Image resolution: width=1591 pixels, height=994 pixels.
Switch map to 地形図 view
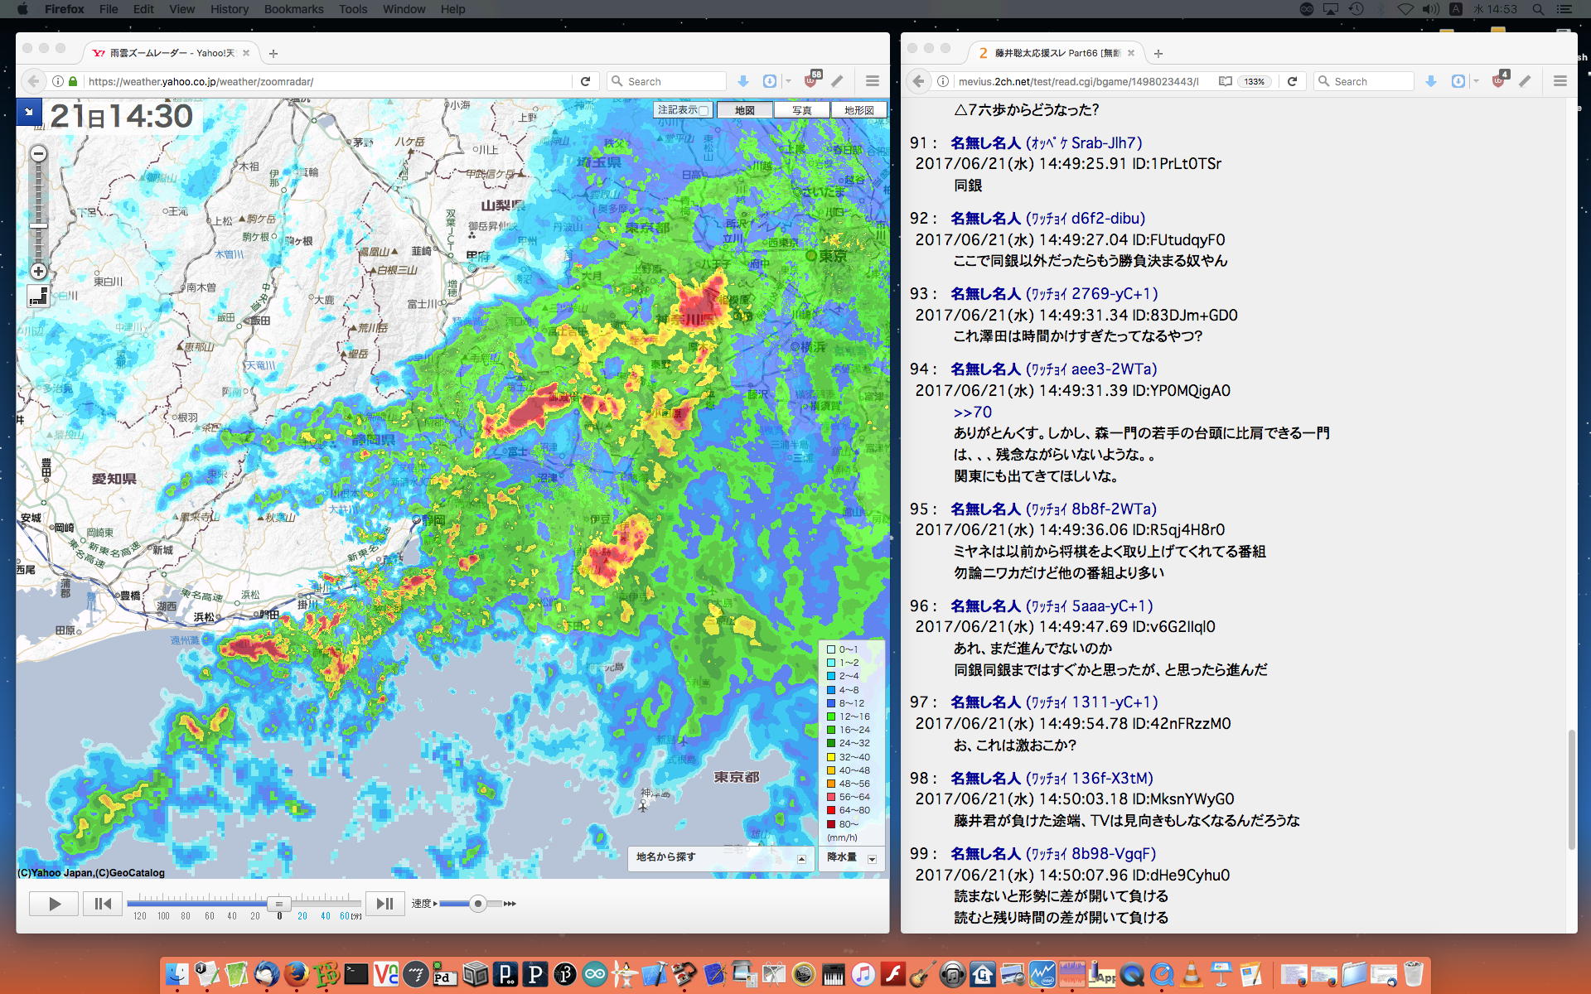point(858,110)
